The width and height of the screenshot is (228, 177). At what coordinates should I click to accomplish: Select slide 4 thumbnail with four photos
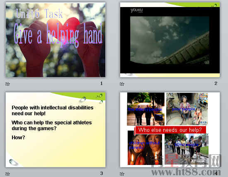[170, 130]
